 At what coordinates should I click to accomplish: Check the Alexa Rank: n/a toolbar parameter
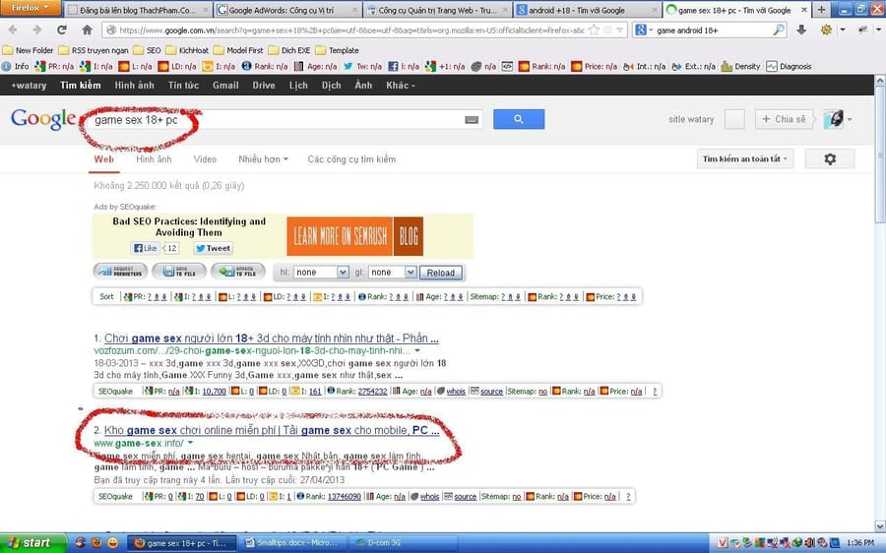265,66
